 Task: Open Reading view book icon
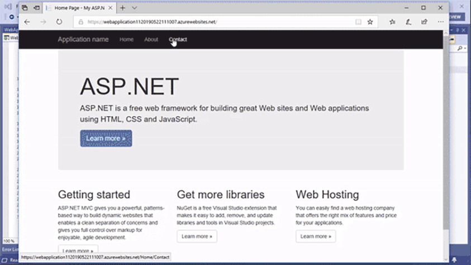(x=358, y=22)
